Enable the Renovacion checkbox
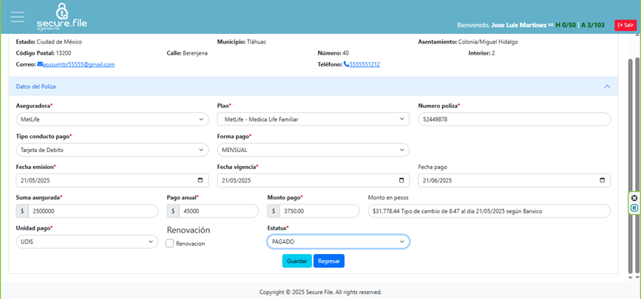The width and height of the screenshot is (641, 299). (170, 244)
